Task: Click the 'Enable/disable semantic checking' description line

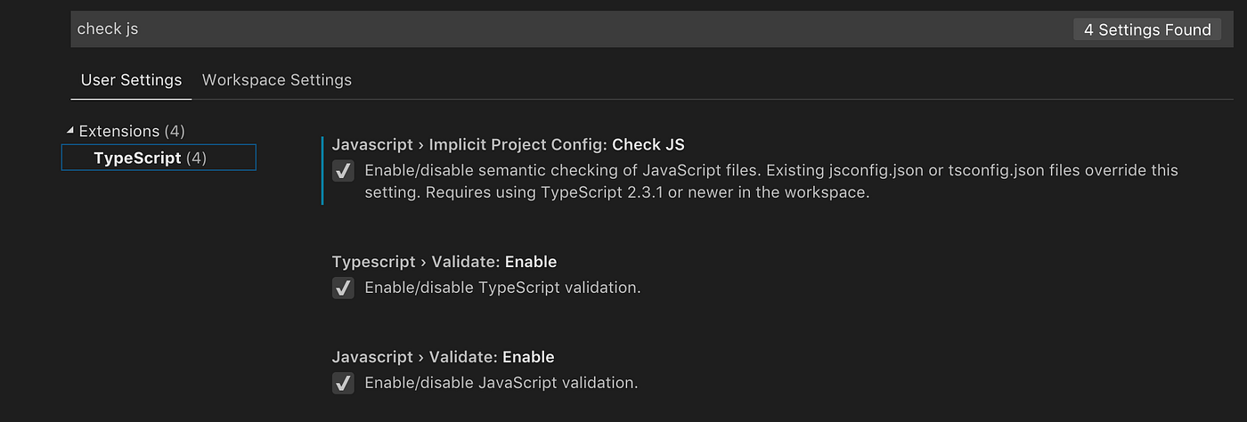Action: pyautogui.click(x=770, y=170)
